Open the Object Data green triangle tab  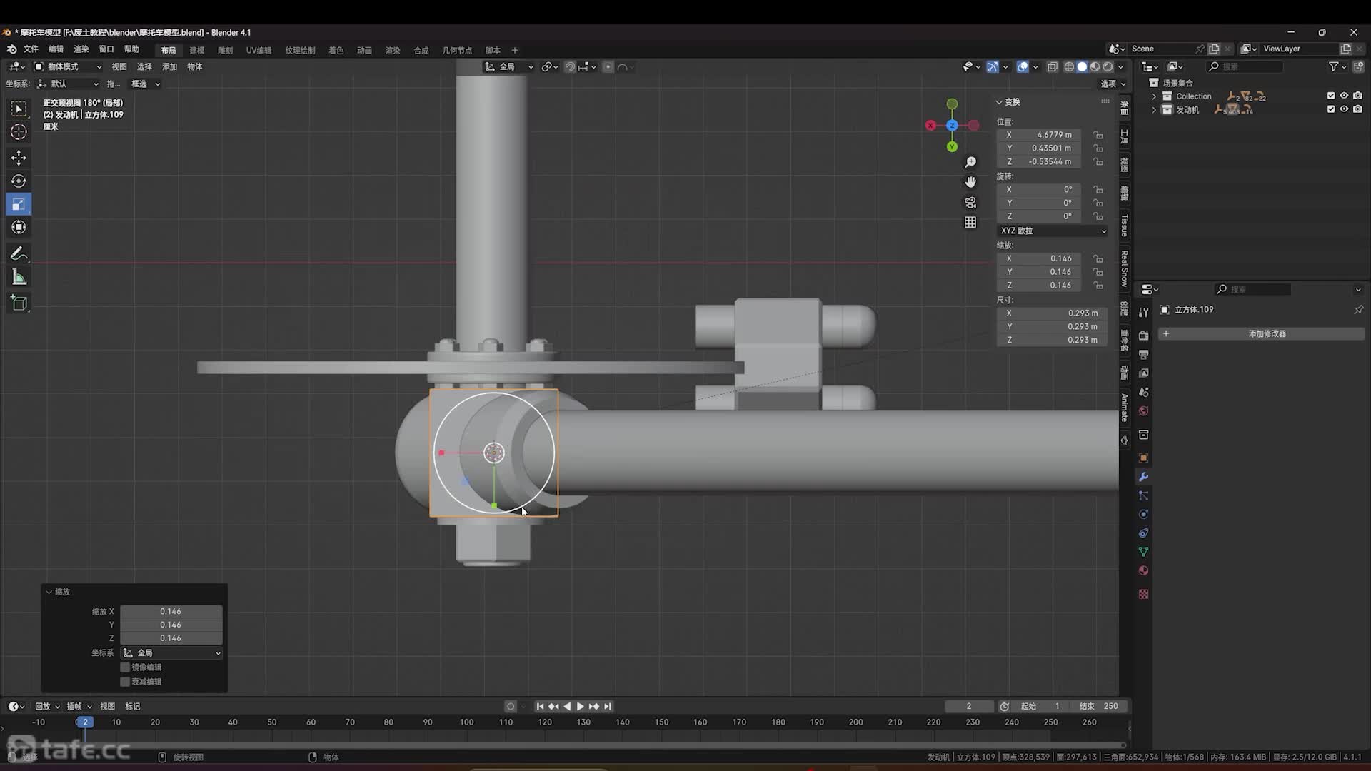1143,552
